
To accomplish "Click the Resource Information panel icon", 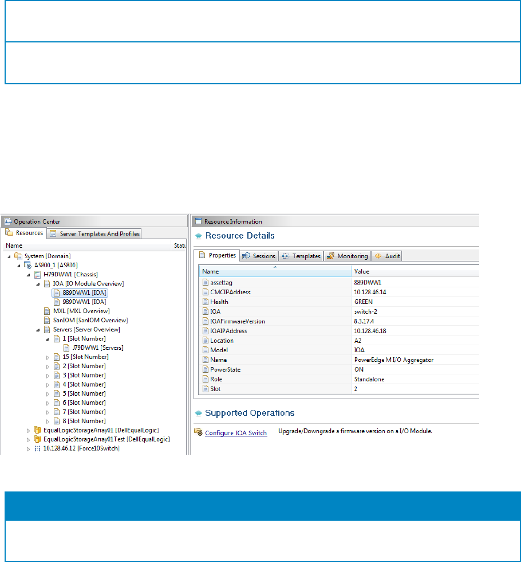I will pos(198,221).
